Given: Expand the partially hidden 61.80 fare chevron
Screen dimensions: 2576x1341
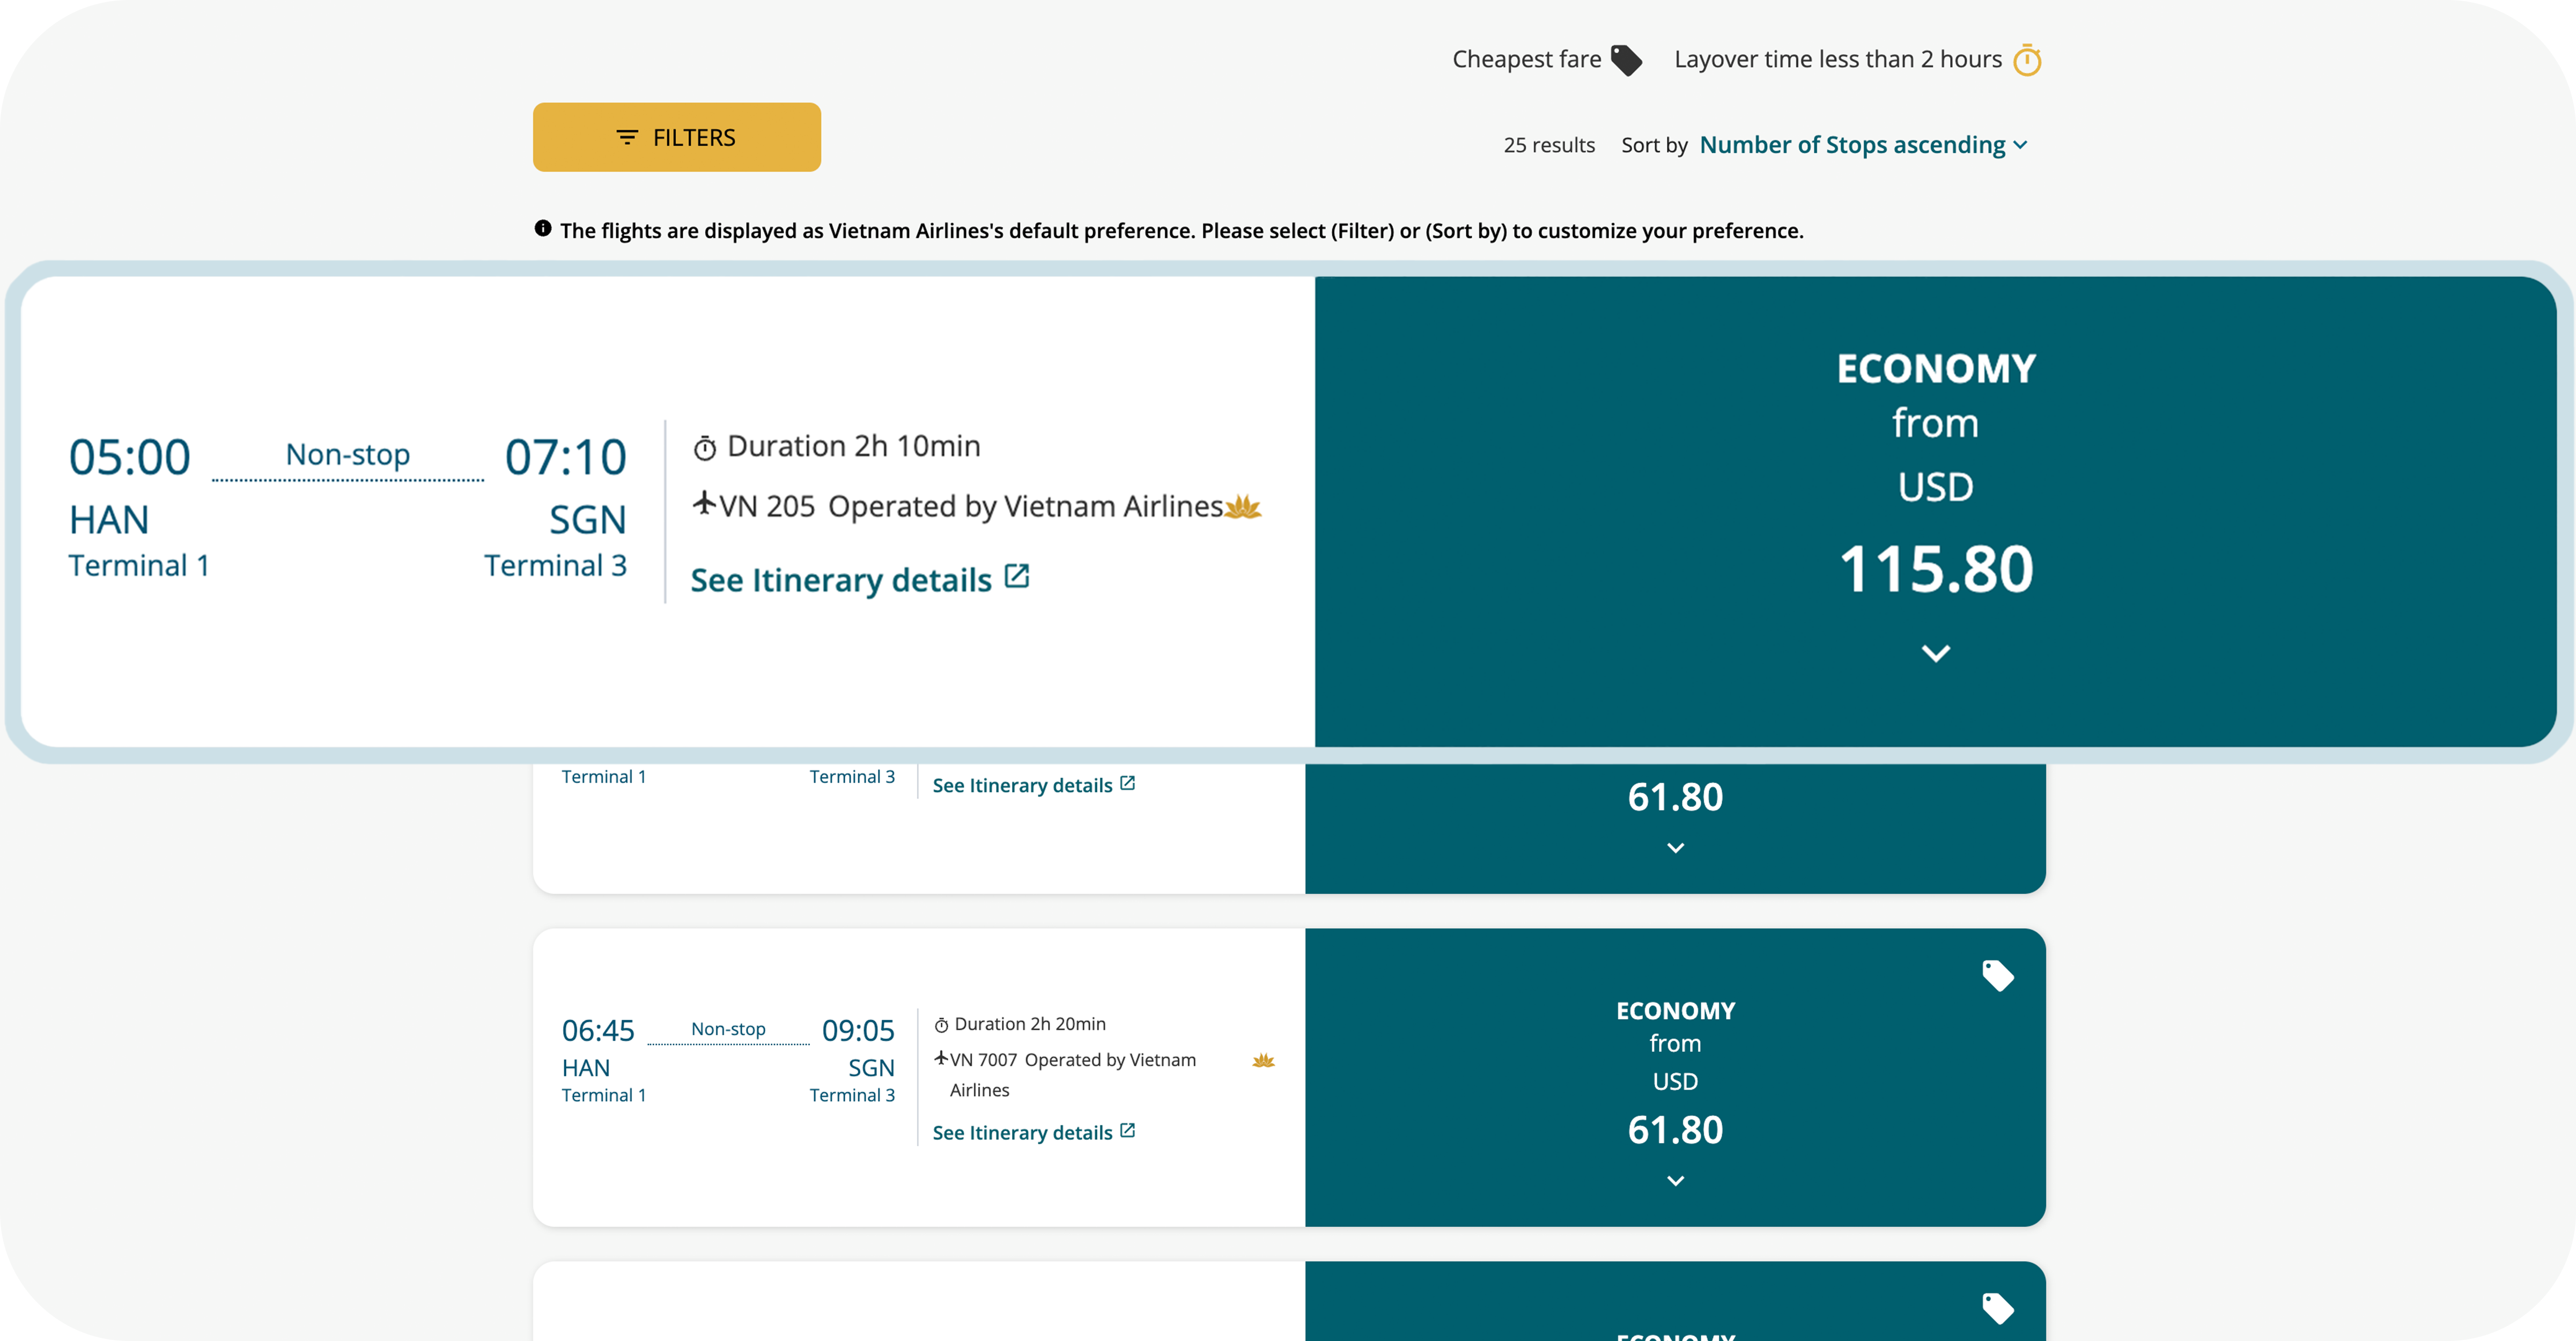Looking at the screenshot, I should tap(1675, 848).
